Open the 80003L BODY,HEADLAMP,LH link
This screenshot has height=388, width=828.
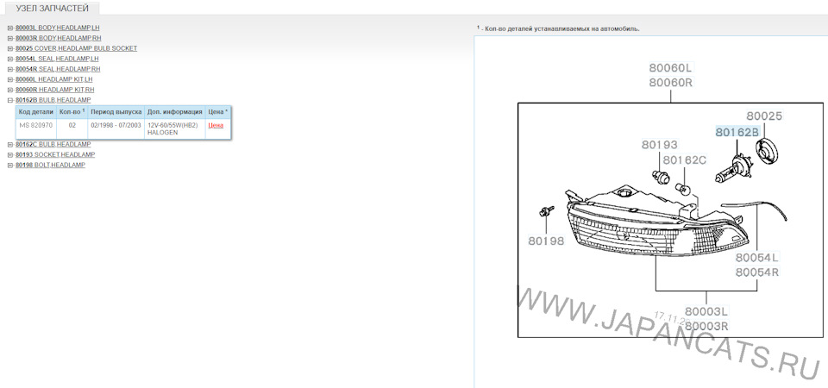click(58, 28)
